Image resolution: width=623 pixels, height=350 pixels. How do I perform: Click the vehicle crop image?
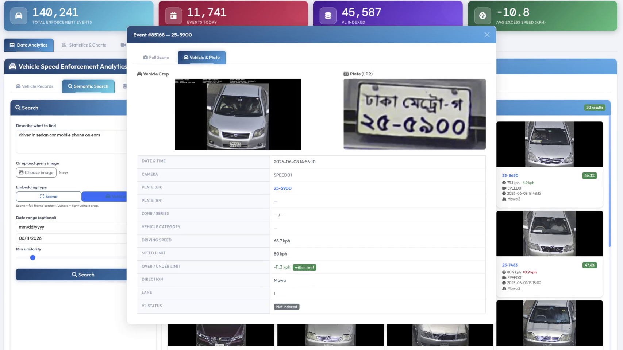click(x=238, y=114)
